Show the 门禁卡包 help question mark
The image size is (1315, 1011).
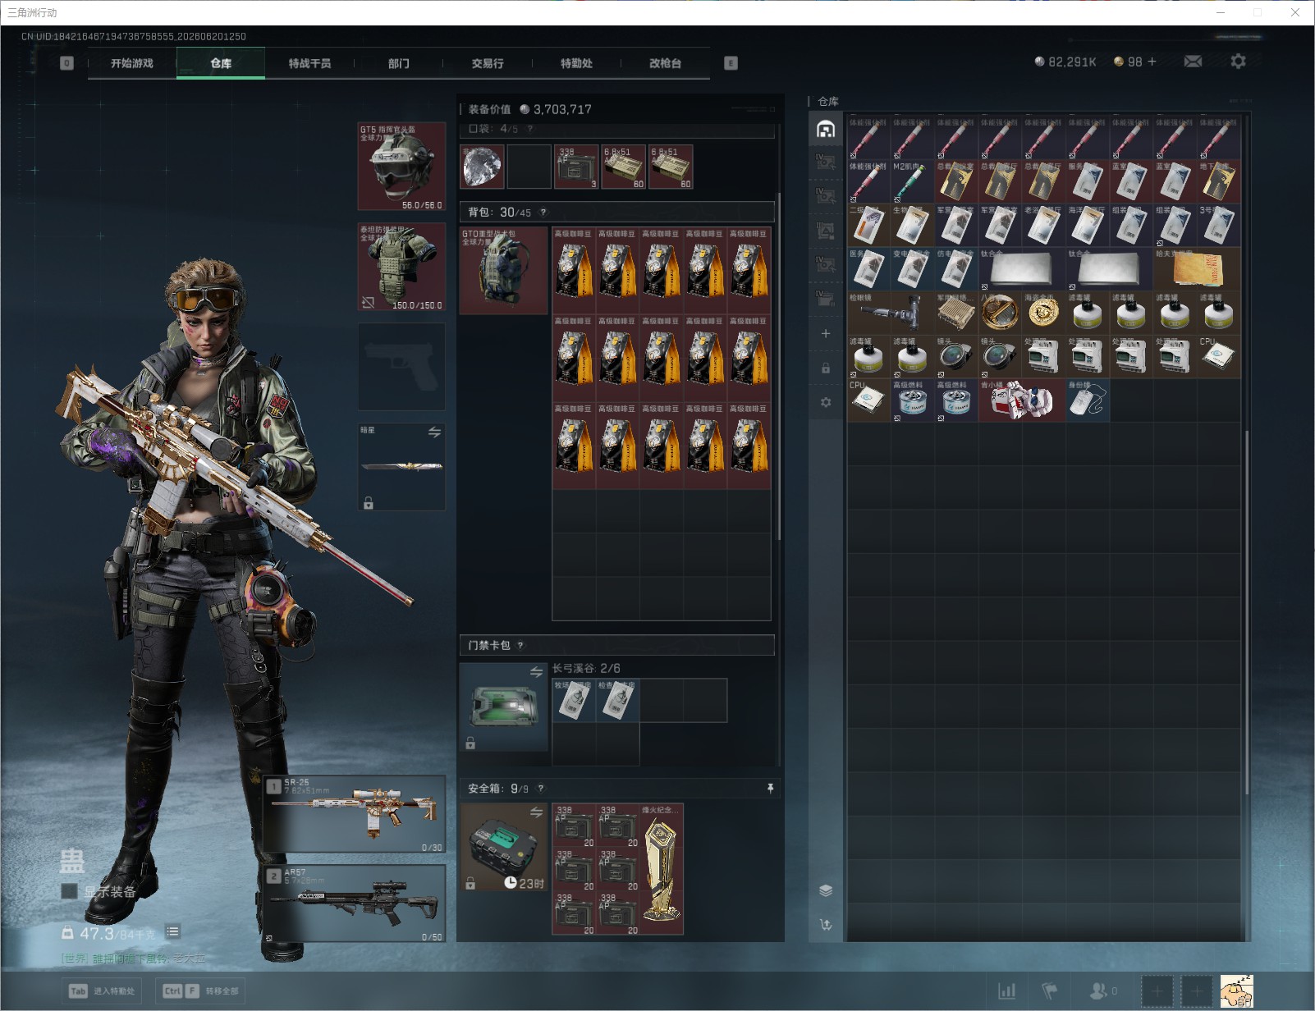(x=520, y=645)
